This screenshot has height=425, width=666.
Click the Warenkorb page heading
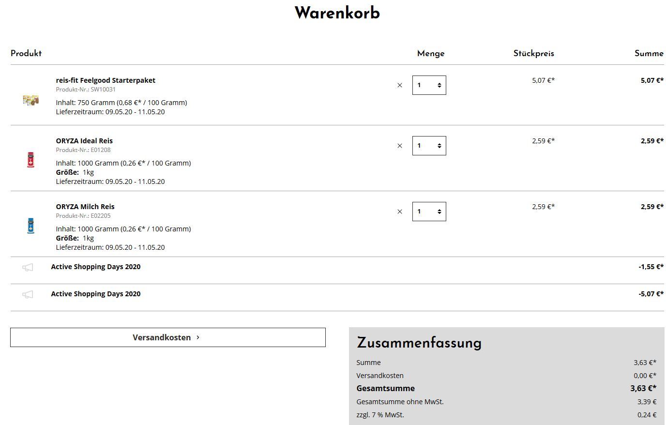pos(337,13)
